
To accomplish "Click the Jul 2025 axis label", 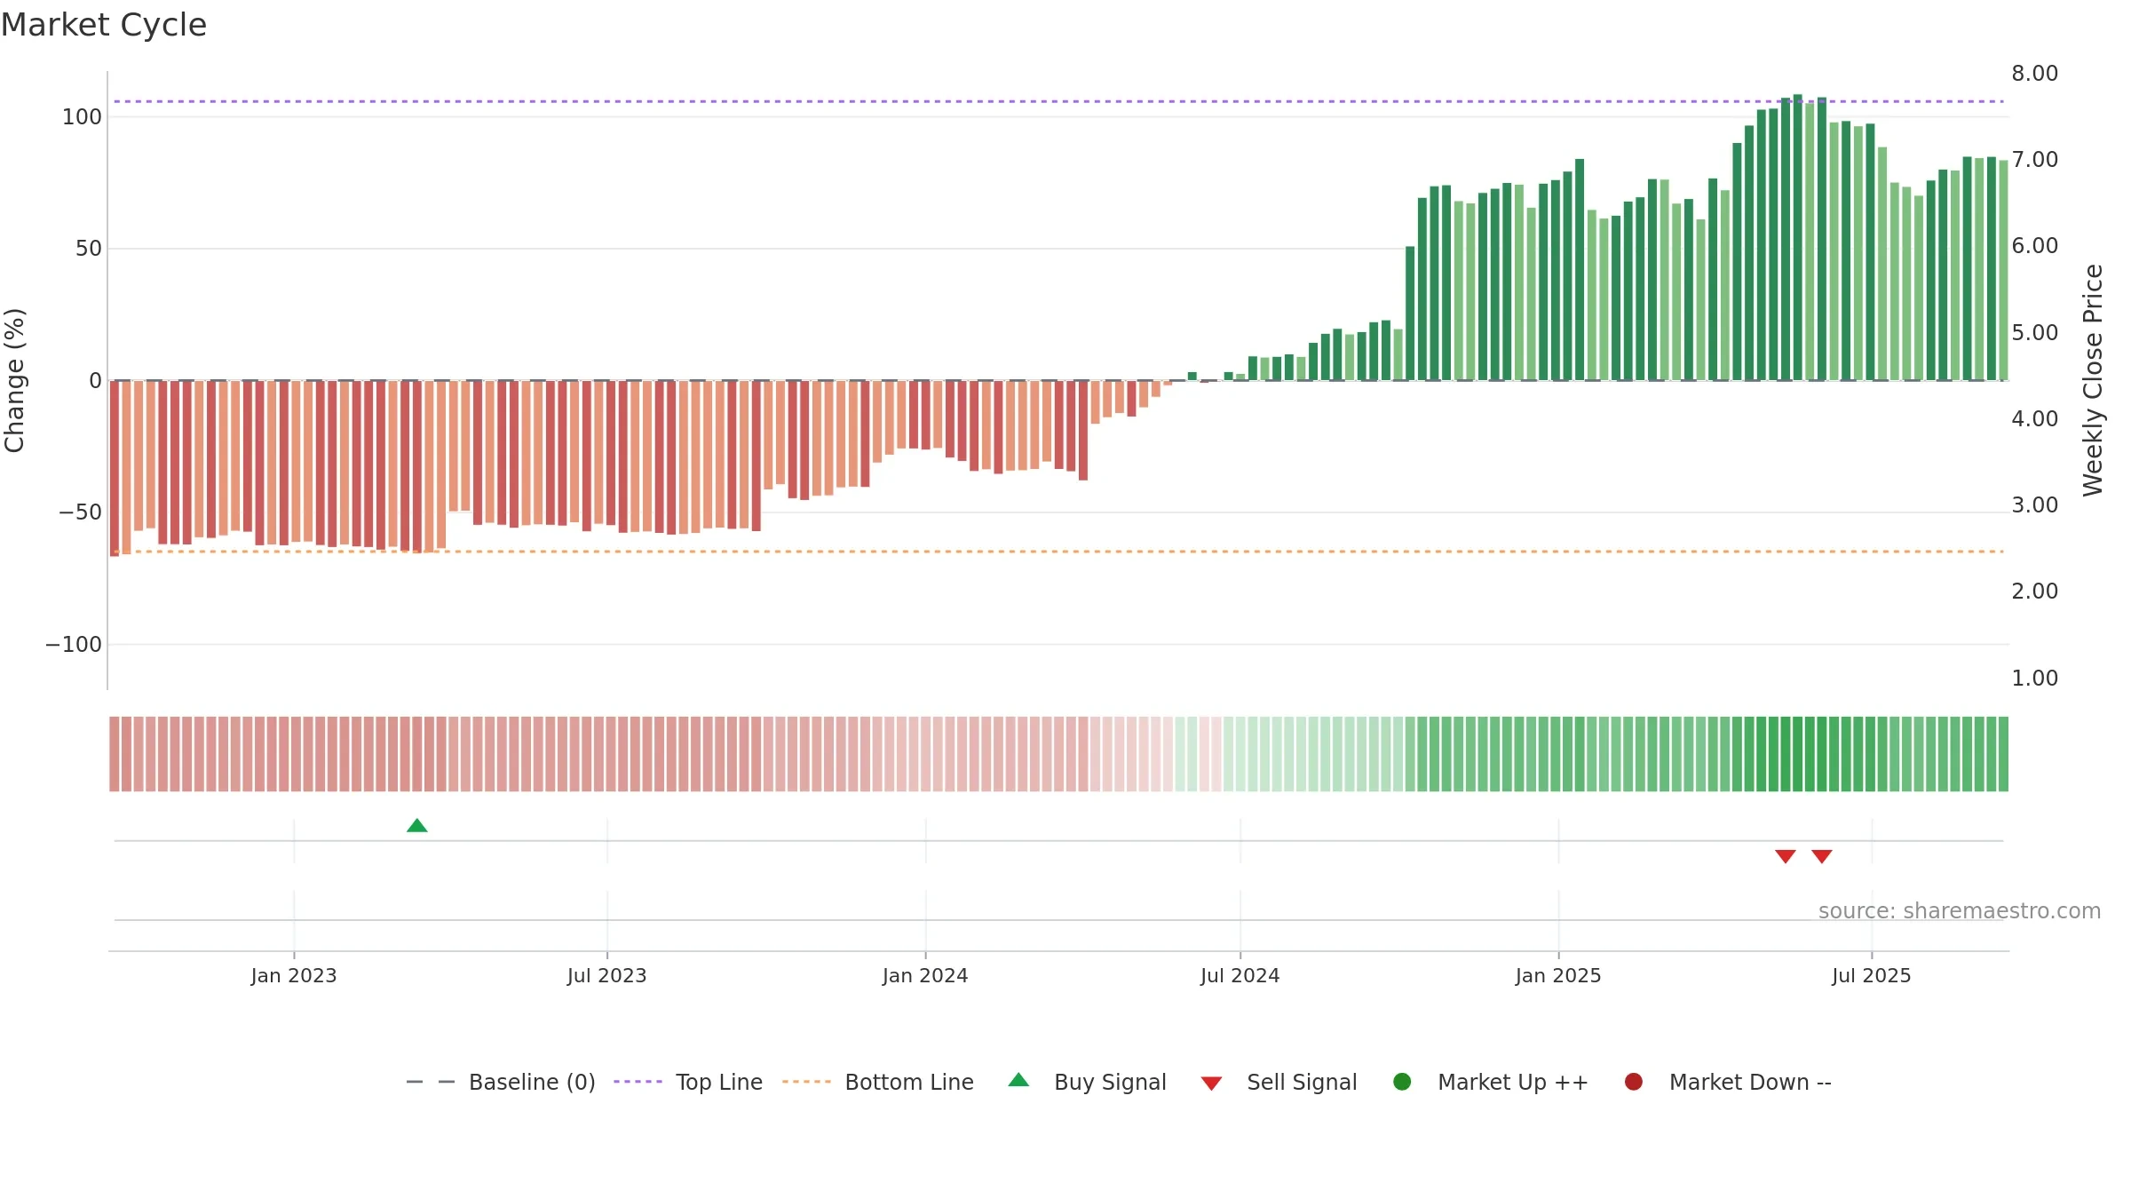I will [x=1872, y=976].
